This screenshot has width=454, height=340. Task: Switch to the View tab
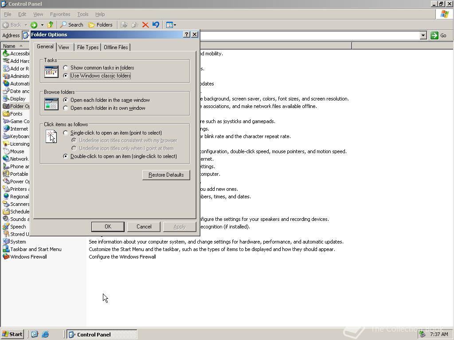(64, 47)
